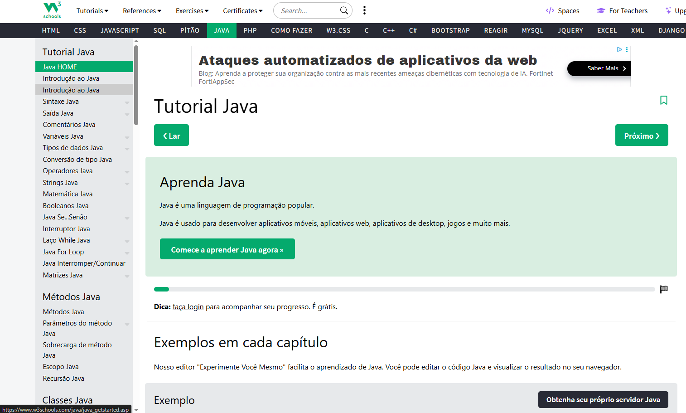Click the search magnifier icon
Image resolution: width=686 pixels, height=413 pixels.
click(344, 10)
